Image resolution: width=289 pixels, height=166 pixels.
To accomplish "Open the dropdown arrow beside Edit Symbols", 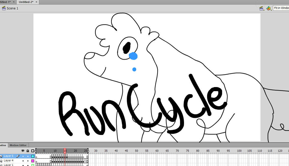I will click(x=271, y=10).
